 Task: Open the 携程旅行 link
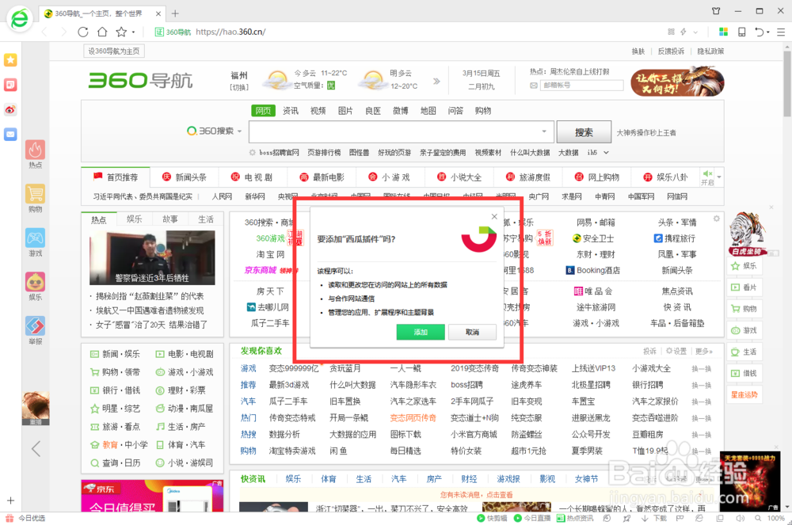[x=674, y=238]
